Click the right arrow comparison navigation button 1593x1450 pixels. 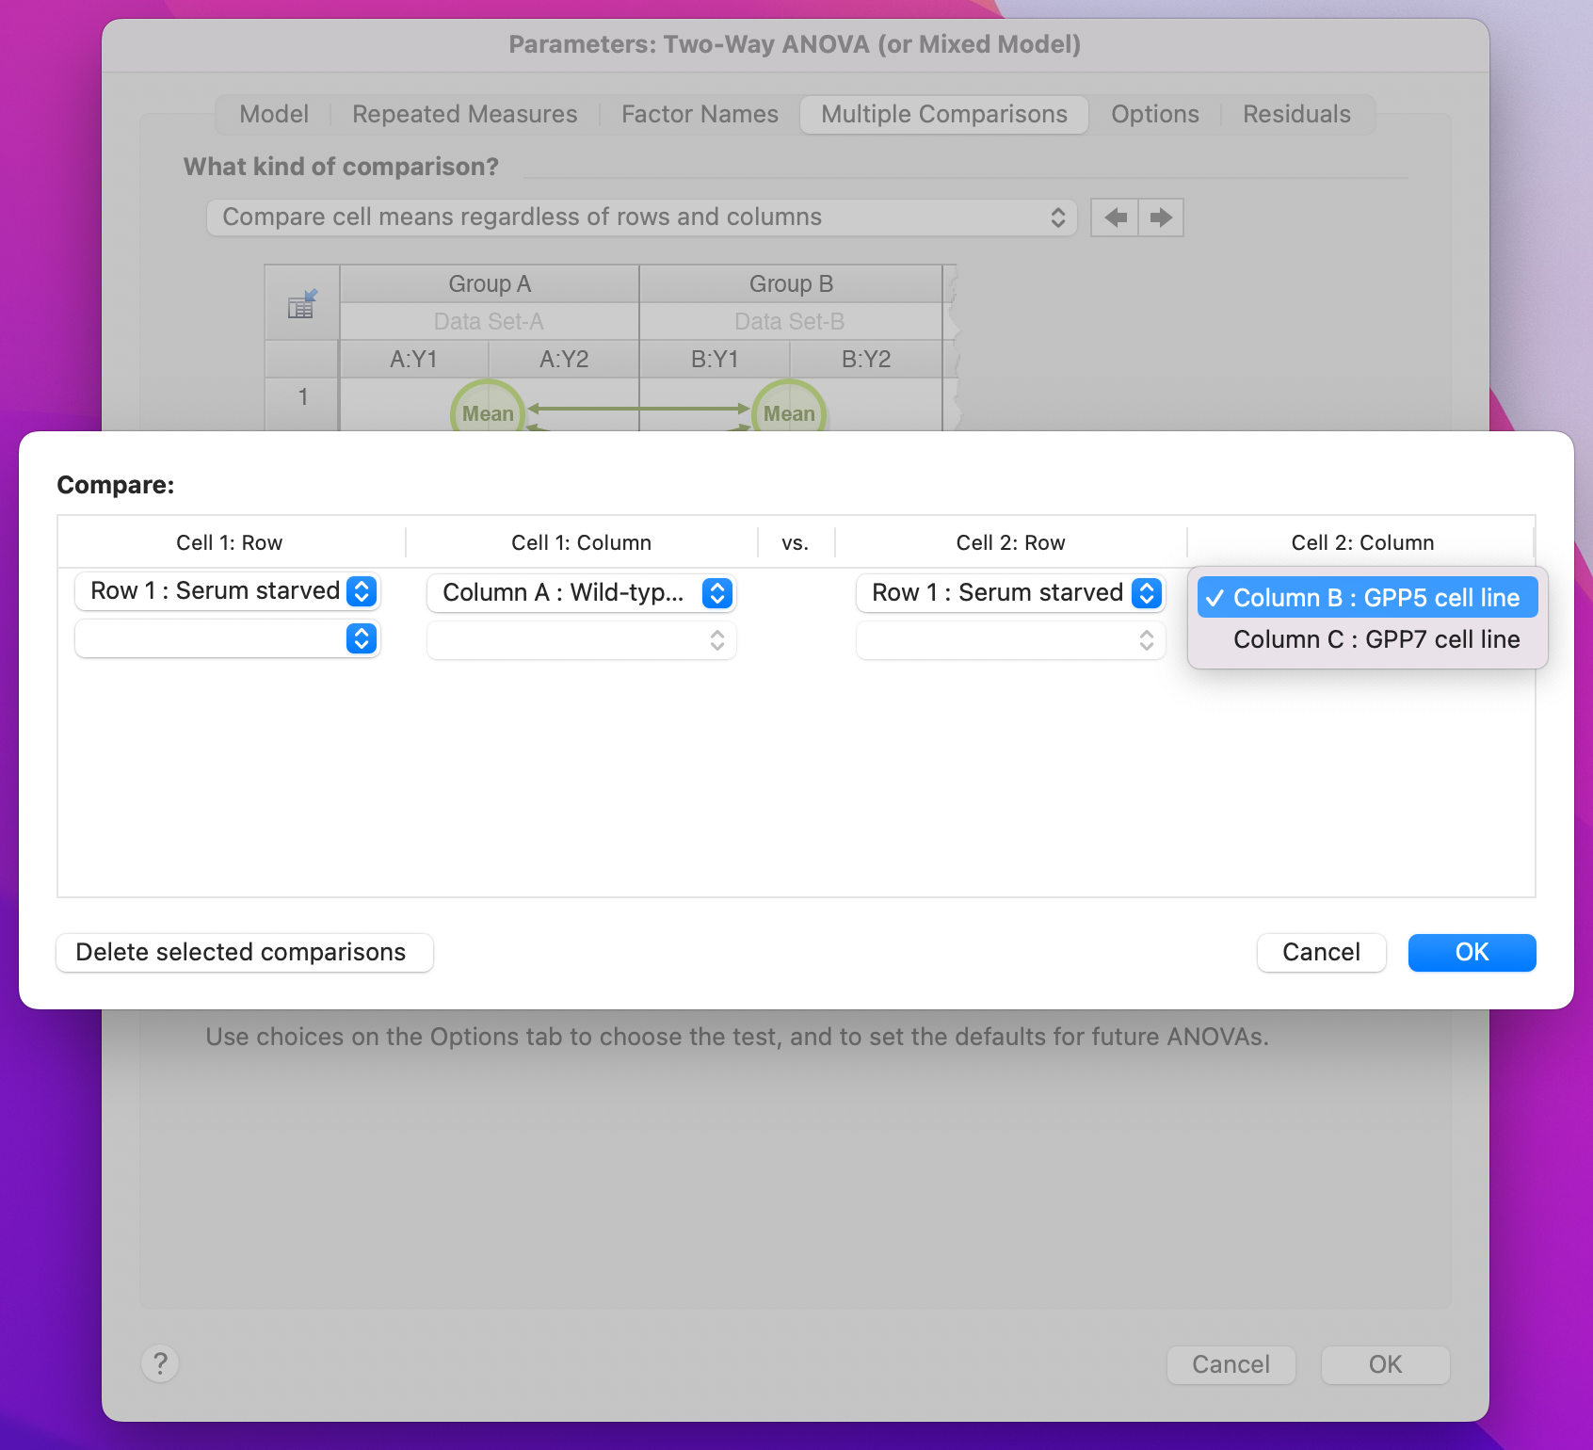pos(1161,217)
